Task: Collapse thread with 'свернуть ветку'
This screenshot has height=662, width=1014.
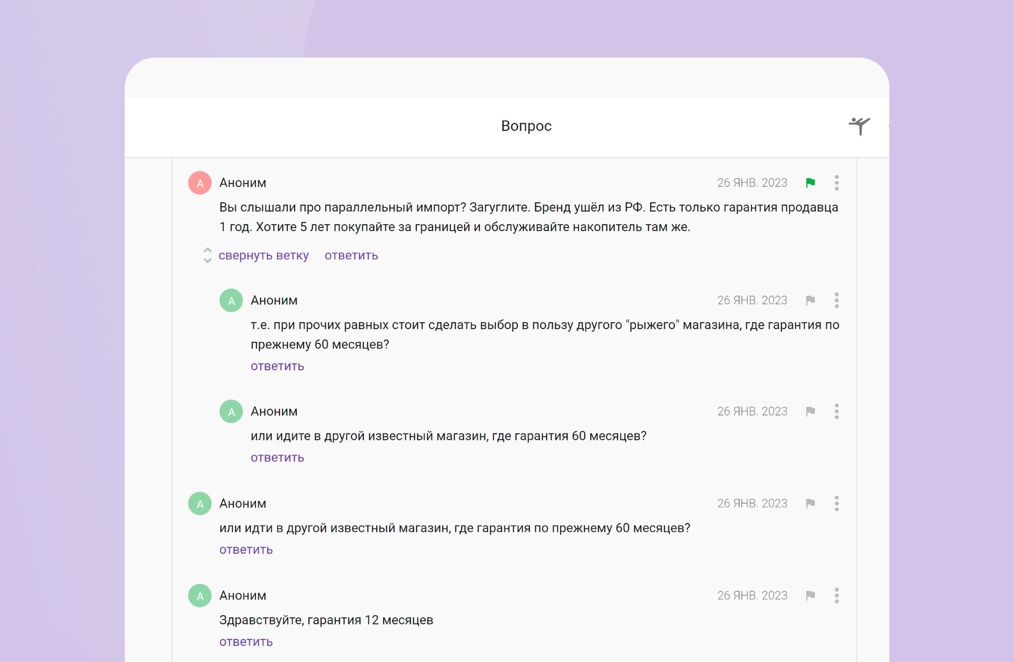Action: [x=263, y=255]
